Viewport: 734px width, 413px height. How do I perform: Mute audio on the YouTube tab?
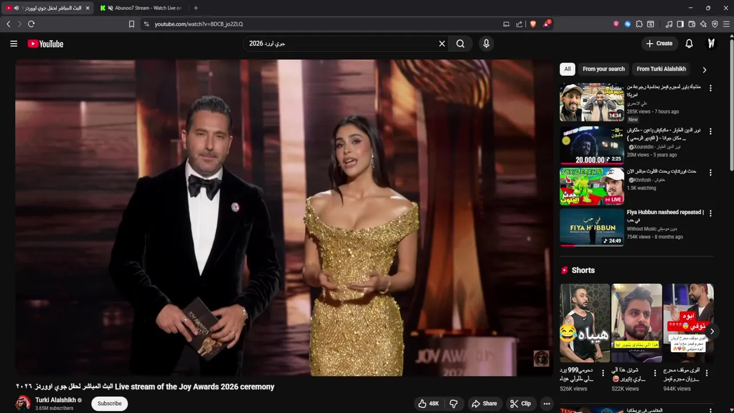[x=16, y=8]
